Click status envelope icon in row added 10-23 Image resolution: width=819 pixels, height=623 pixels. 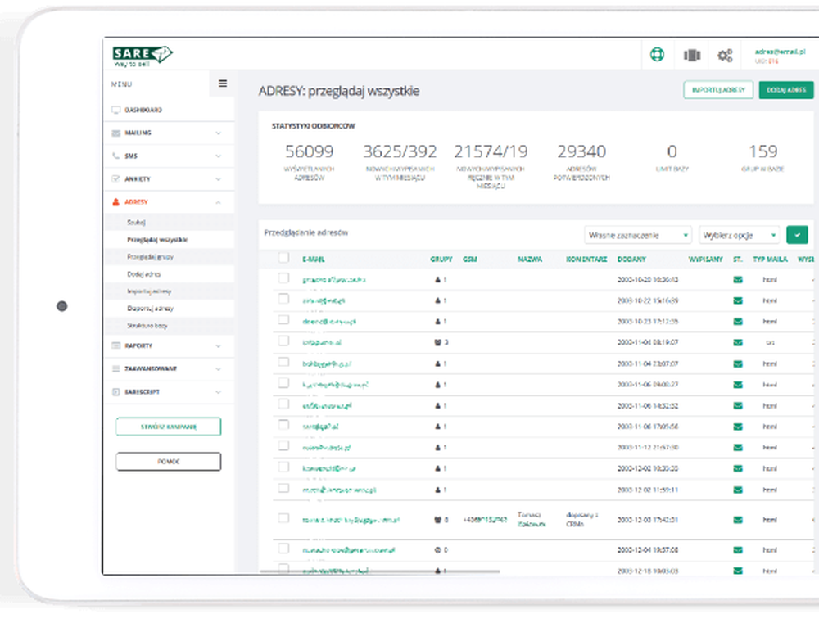(738, 322)
